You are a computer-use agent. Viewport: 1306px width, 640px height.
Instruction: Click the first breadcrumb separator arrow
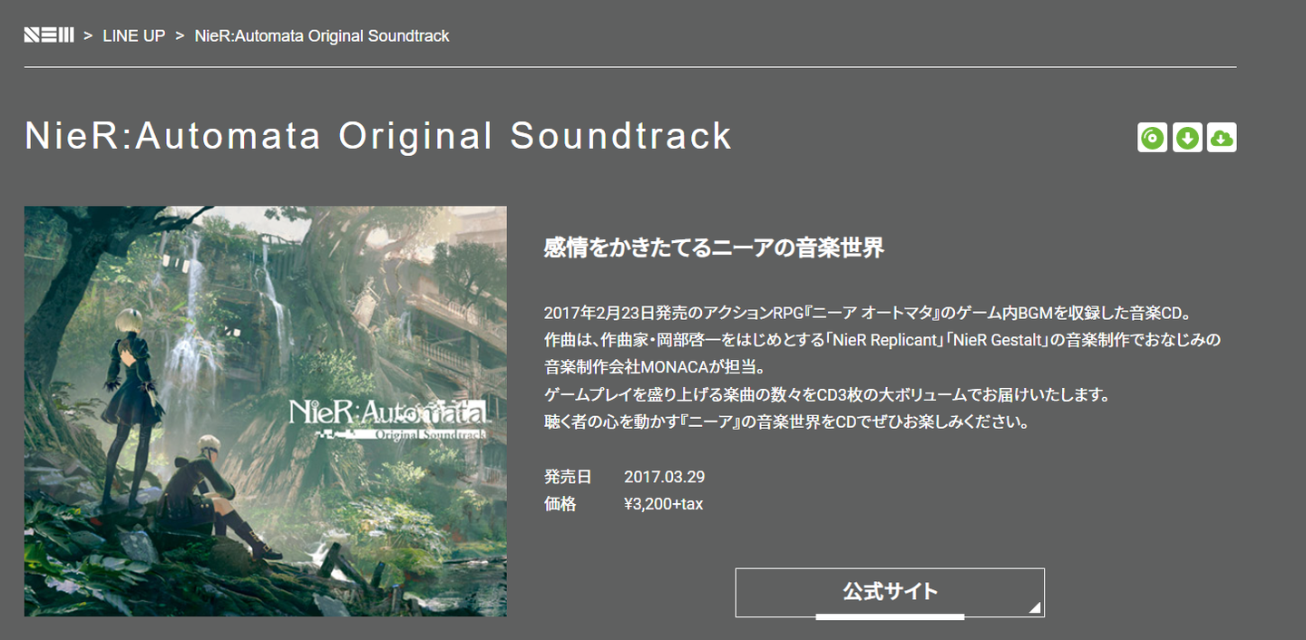(x=89, y=36)
